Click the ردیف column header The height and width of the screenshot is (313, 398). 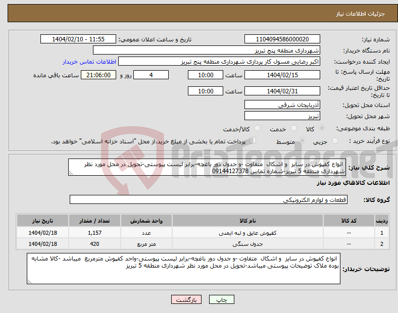click(381, 221)
